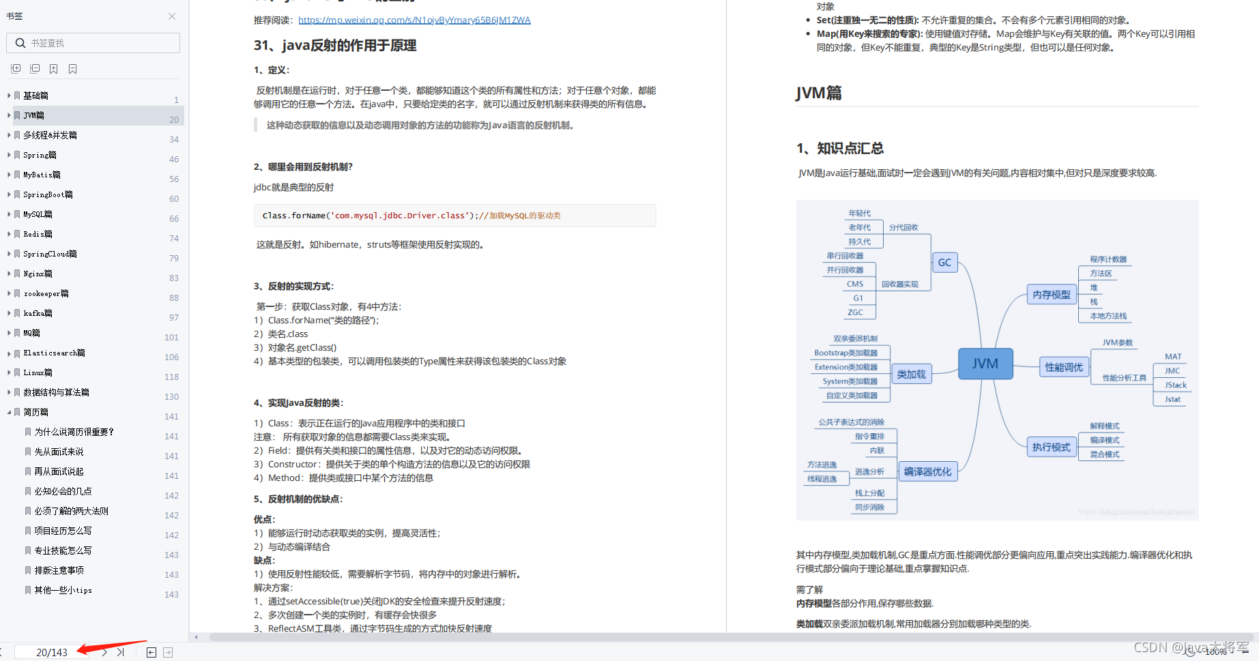The image size is (1259, 661).
Task: Click the collapse all bookmarks icon
Action: 35,69
